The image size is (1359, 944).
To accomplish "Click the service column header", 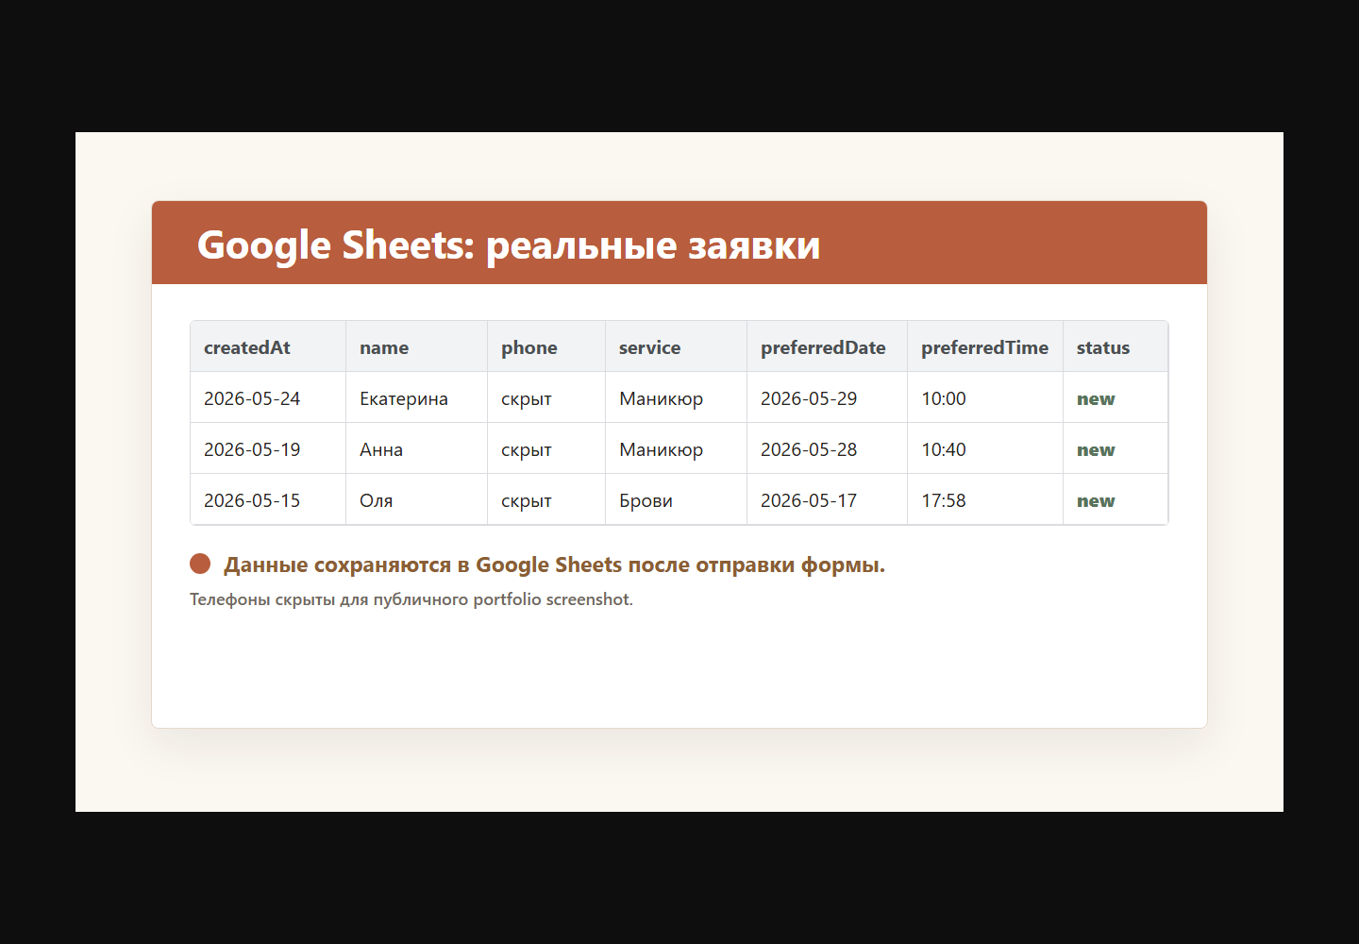I will [x=676, y=346].
